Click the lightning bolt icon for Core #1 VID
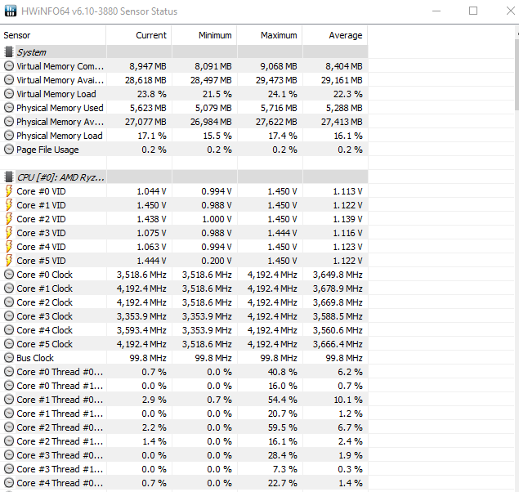The width and height of the screenshot is (519, 492). coord(9,205)
